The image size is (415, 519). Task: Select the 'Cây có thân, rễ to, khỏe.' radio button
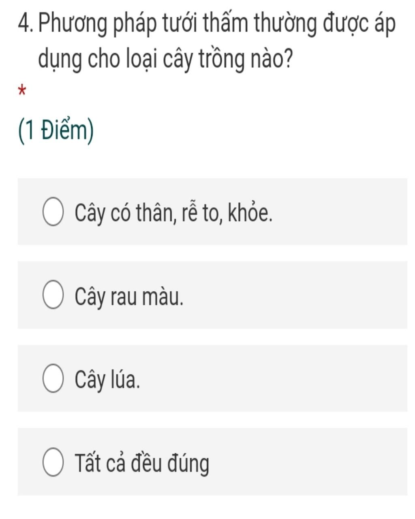tap(53, 212)
